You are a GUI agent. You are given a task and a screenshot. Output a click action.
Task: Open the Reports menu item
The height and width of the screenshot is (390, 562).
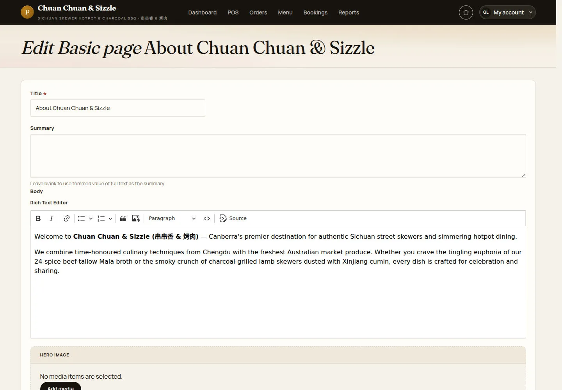(349, 12)
